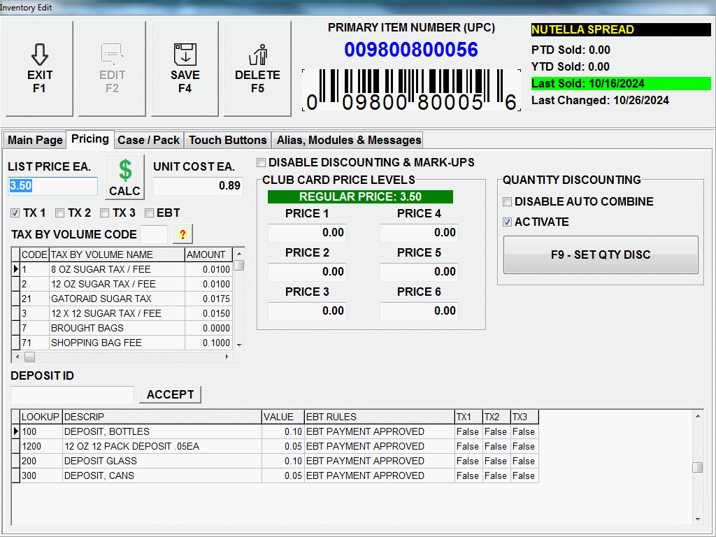Click the UPC barcode image
The height and width of the screenshot is (537, 716).
[411, 89]
